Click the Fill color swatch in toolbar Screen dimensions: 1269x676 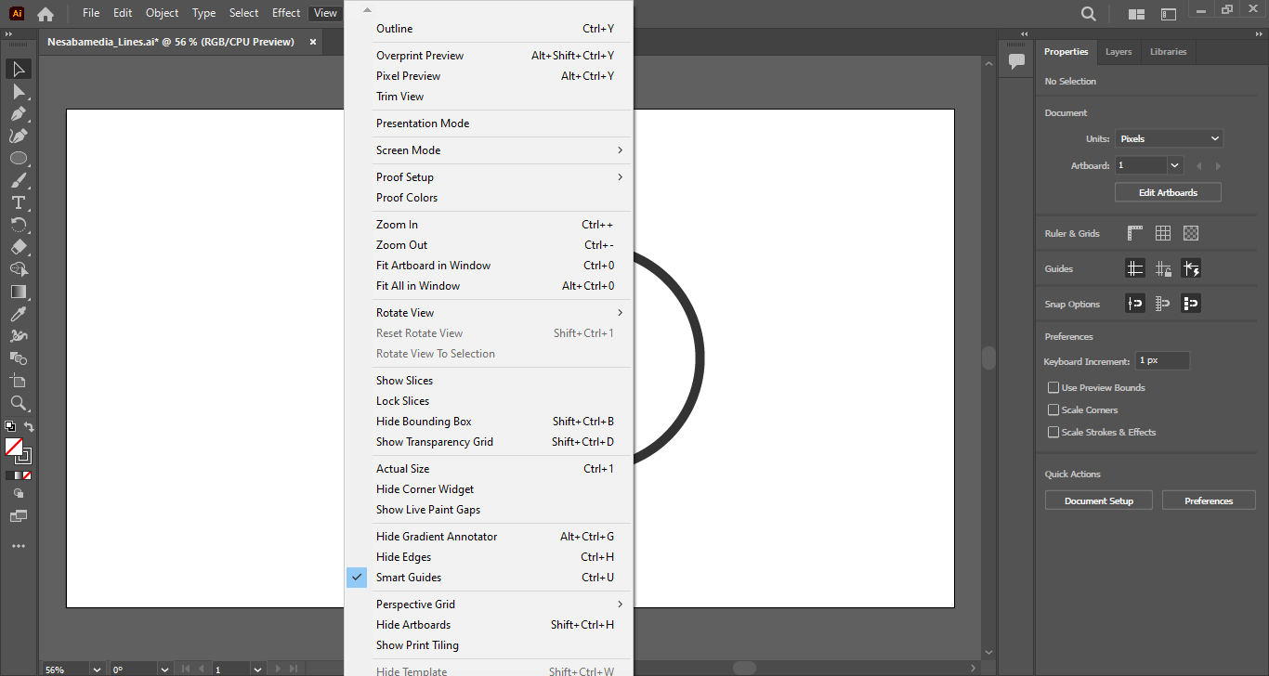(14, 447)
